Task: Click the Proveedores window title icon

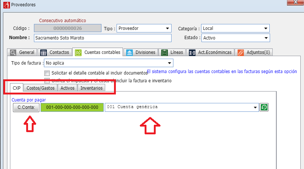Action: tap(6, 5)
